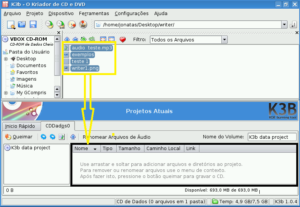Click the tree panel scrollbar thumb

click(x=57, y=59)
